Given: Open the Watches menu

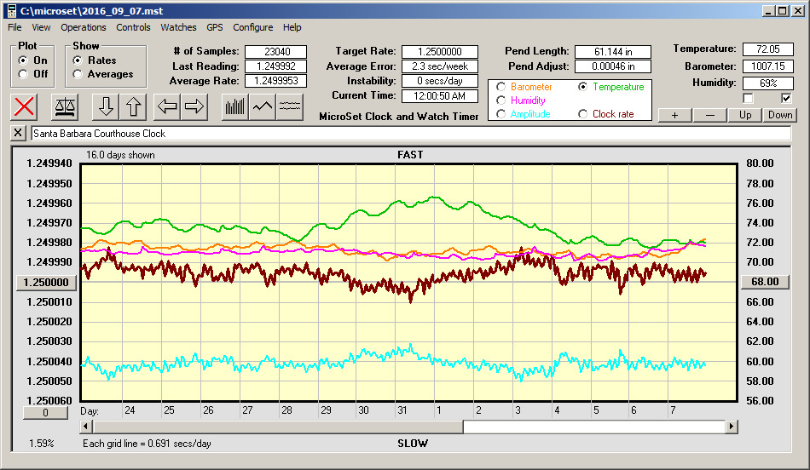Looking at the screenshot, I should [178, 27].
